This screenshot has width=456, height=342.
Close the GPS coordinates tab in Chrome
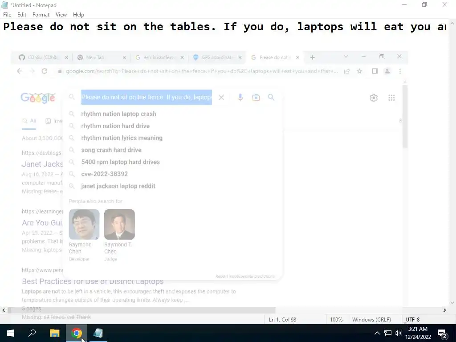click(240, 57)
